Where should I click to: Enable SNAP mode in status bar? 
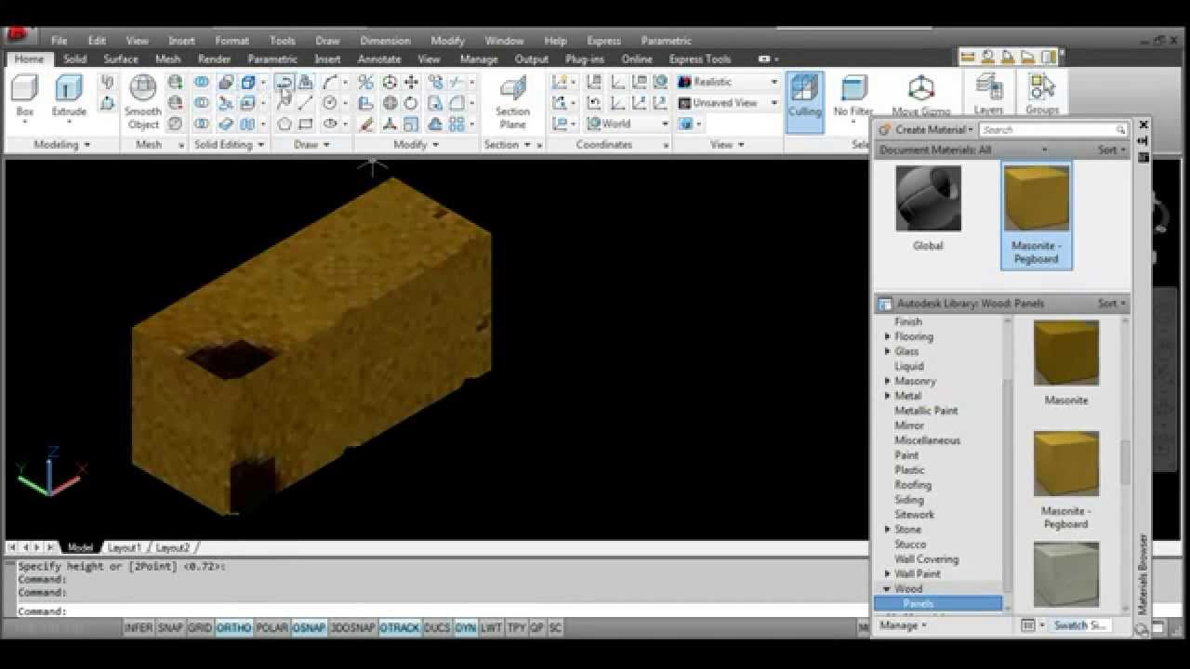(x=170, y=628)
